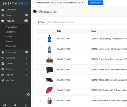Screen dimensions: 127x107
Task: Open Travel Gear Faux Leather product name
Action: 109,59
